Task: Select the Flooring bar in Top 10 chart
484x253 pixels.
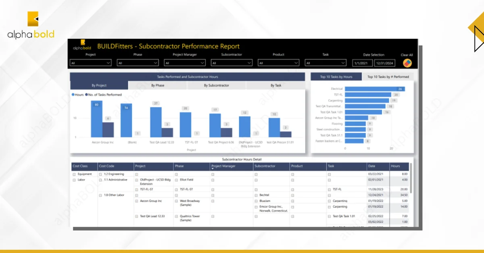Action: (x=355, y=124)
